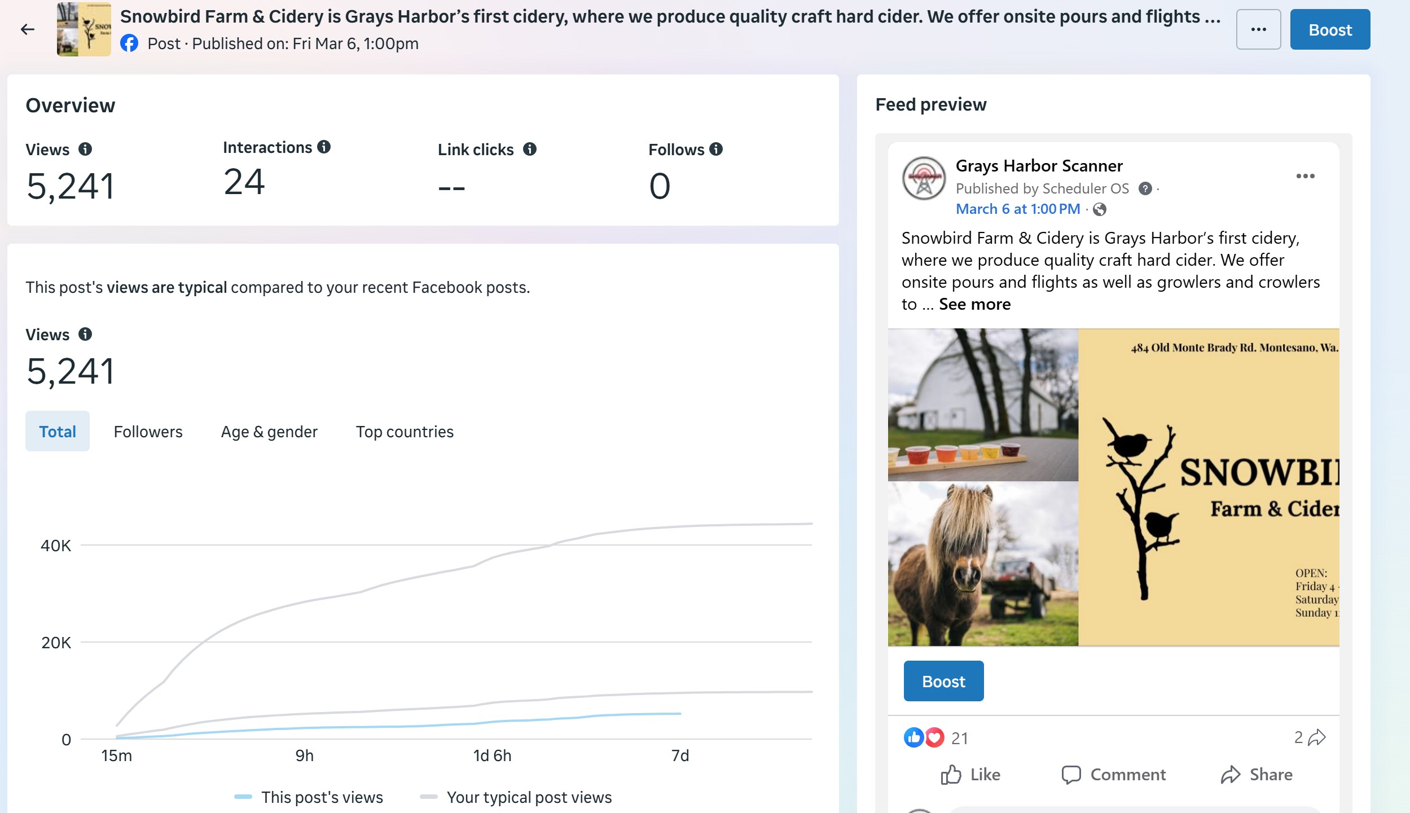Click the reactions emoji icons

(924, 737)
